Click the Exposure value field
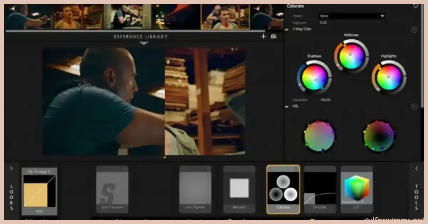Image resolution: width=428 pixels, height=224 pixels. point(323,23)
